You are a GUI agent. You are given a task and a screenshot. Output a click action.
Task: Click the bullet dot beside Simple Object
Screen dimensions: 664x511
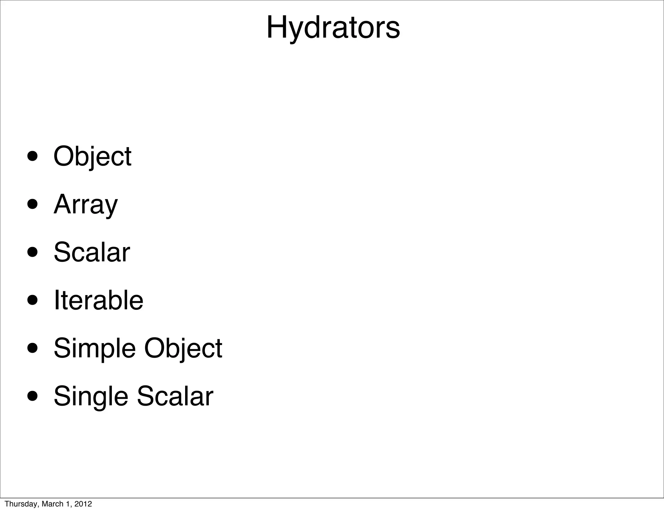(x=33, y=349)
